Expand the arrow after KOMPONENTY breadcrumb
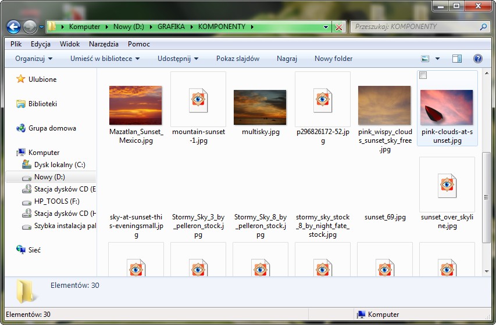This screenshot has width=496, height=325. coord(252,27)
